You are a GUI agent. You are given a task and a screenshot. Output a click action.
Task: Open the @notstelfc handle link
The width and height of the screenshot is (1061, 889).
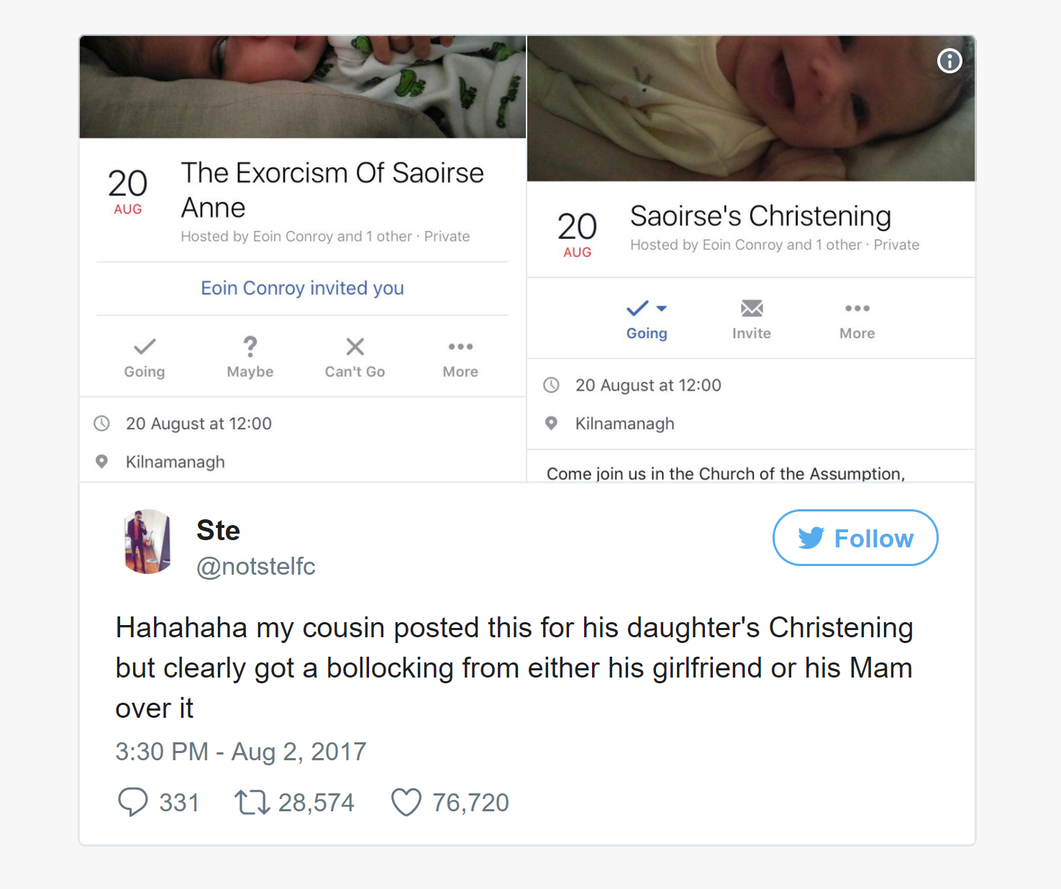(256, 567)
